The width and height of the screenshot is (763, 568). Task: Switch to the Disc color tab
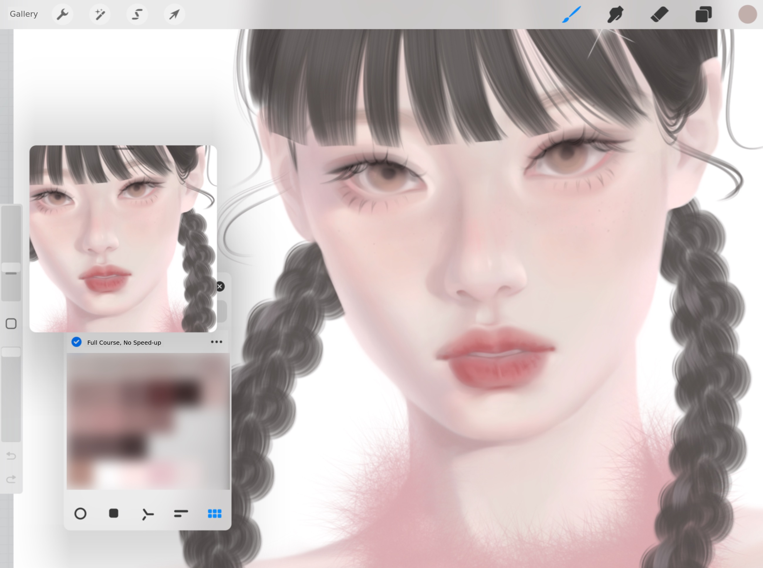coord(80,514)
